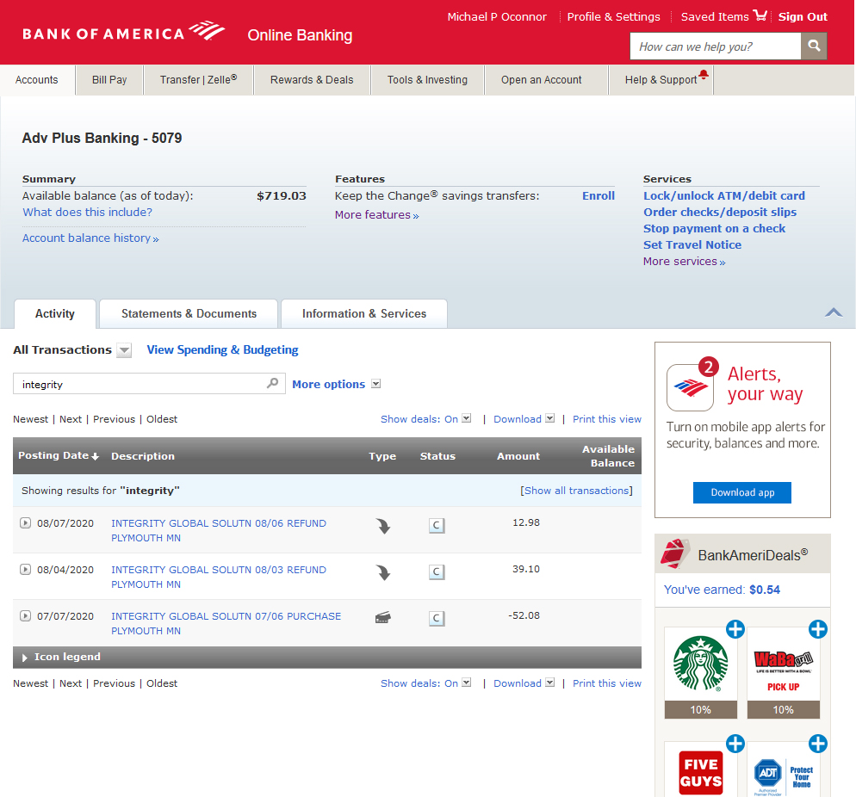The height and width of the screenshot is (797, 856).
Task: Click the cleared status icon for 08/04/2020
Action: click(x=437, y=572)
